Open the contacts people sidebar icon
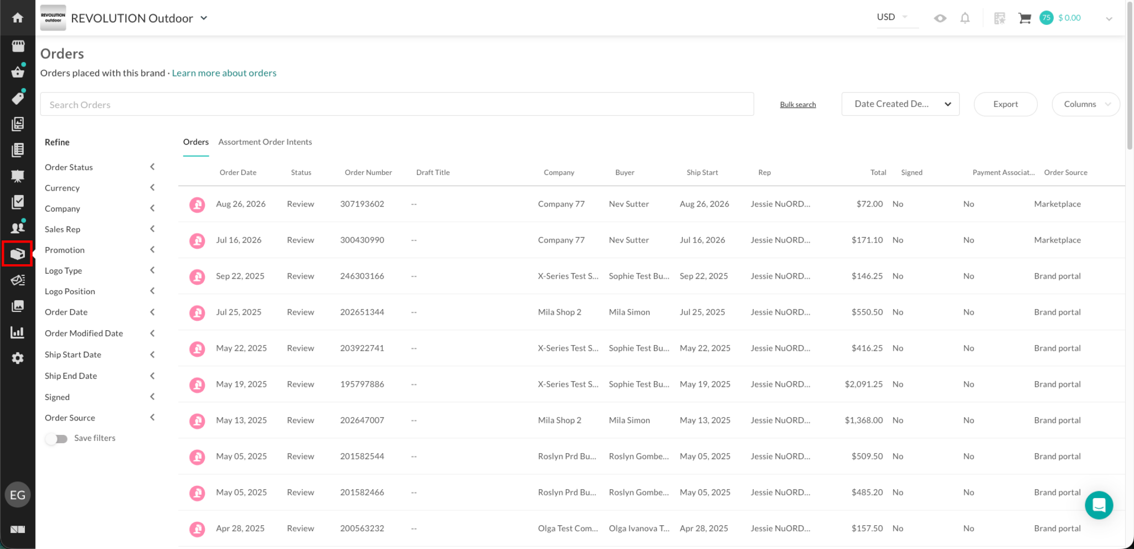 18,227
